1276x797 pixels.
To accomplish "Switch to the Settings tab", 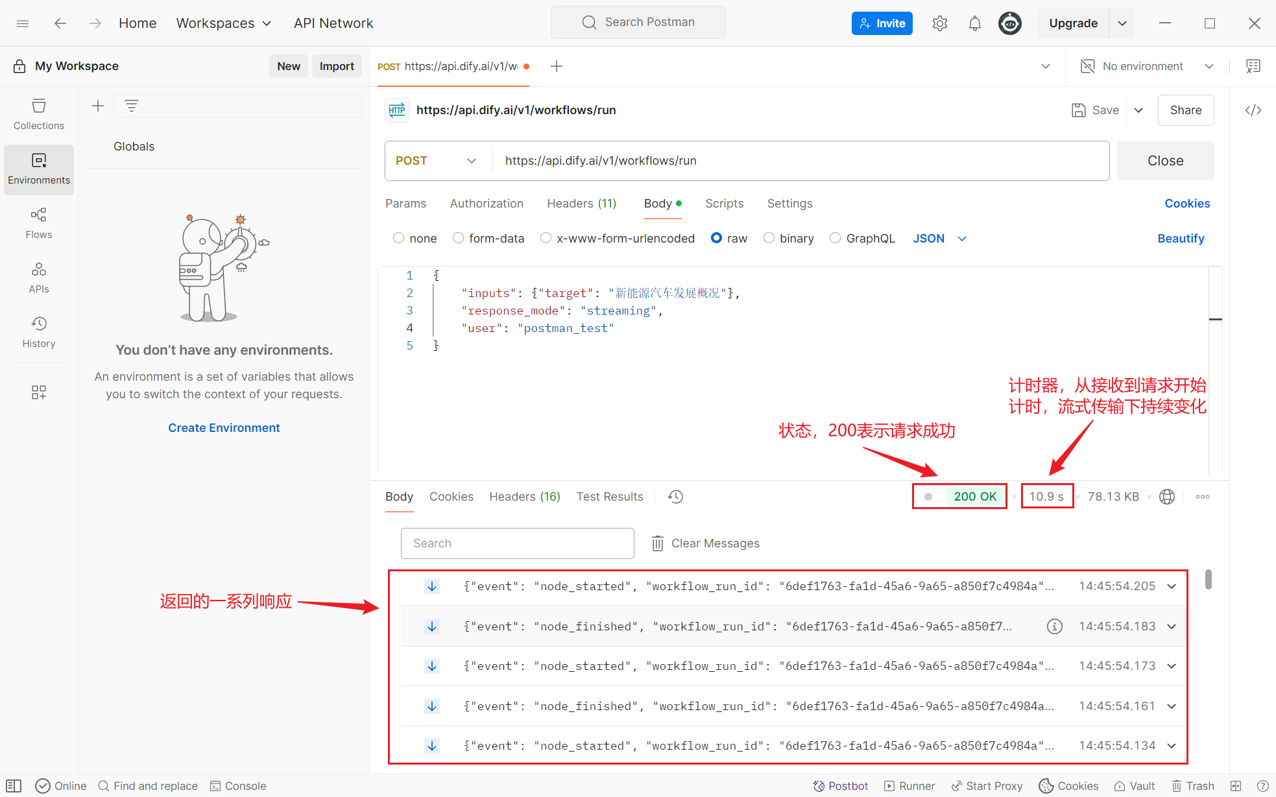I will (x=789, y=204).
